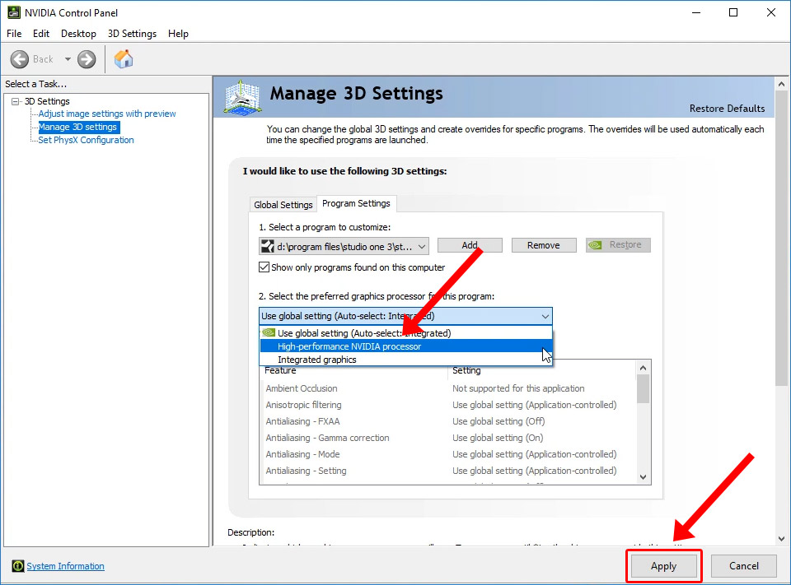The height and width of the screenshot is (585, 791).
Task: Open the Home icon in toolbar
Action: [124, 59]
